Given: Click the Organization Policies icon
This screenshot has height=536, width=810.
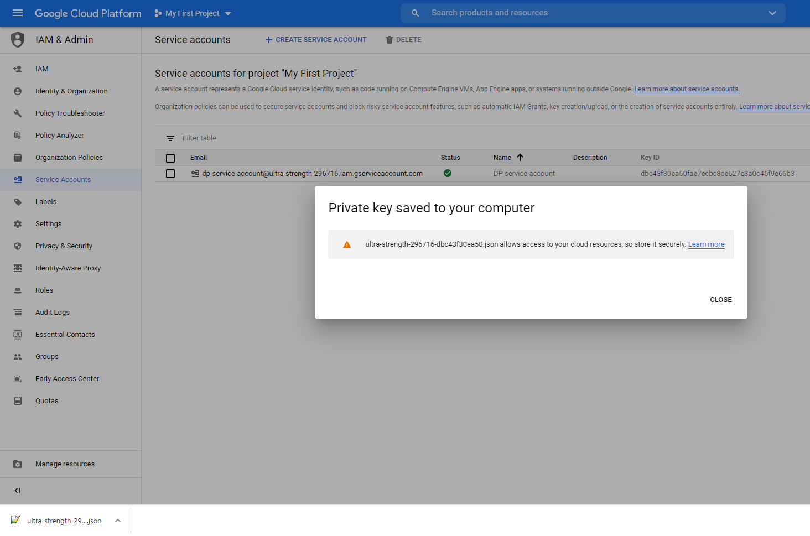Looking at the screenshot, I should click(x=18, y=158).
